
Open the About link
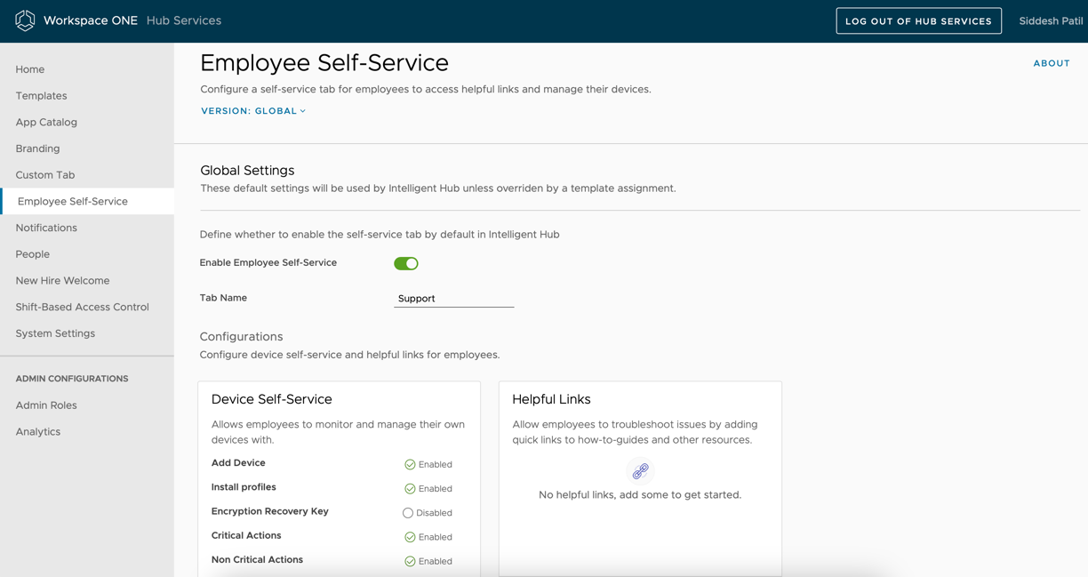click(x=1051, y=63)
